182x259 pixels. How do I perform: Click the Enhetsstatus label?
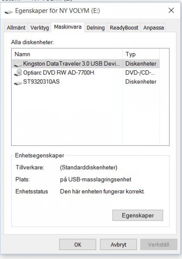coord(32,191)
